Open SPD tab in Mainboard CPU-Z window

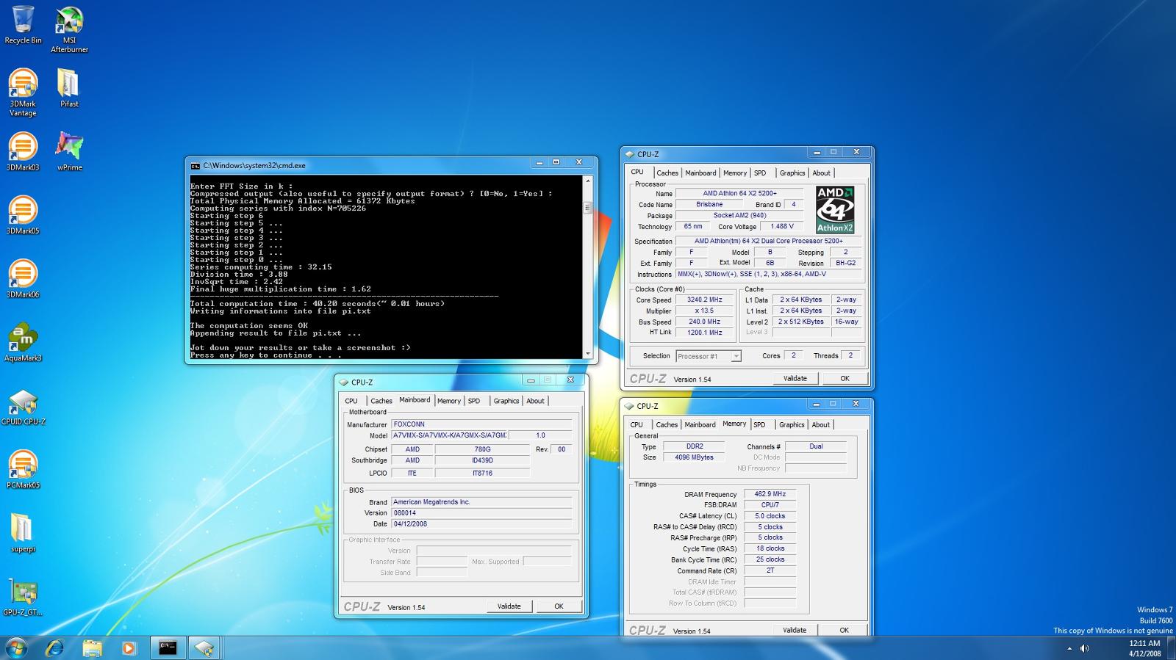pos(474,401)
